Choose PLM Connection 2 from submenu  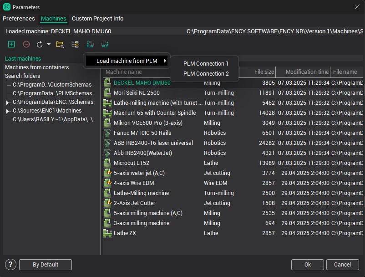tap(206, 74)
